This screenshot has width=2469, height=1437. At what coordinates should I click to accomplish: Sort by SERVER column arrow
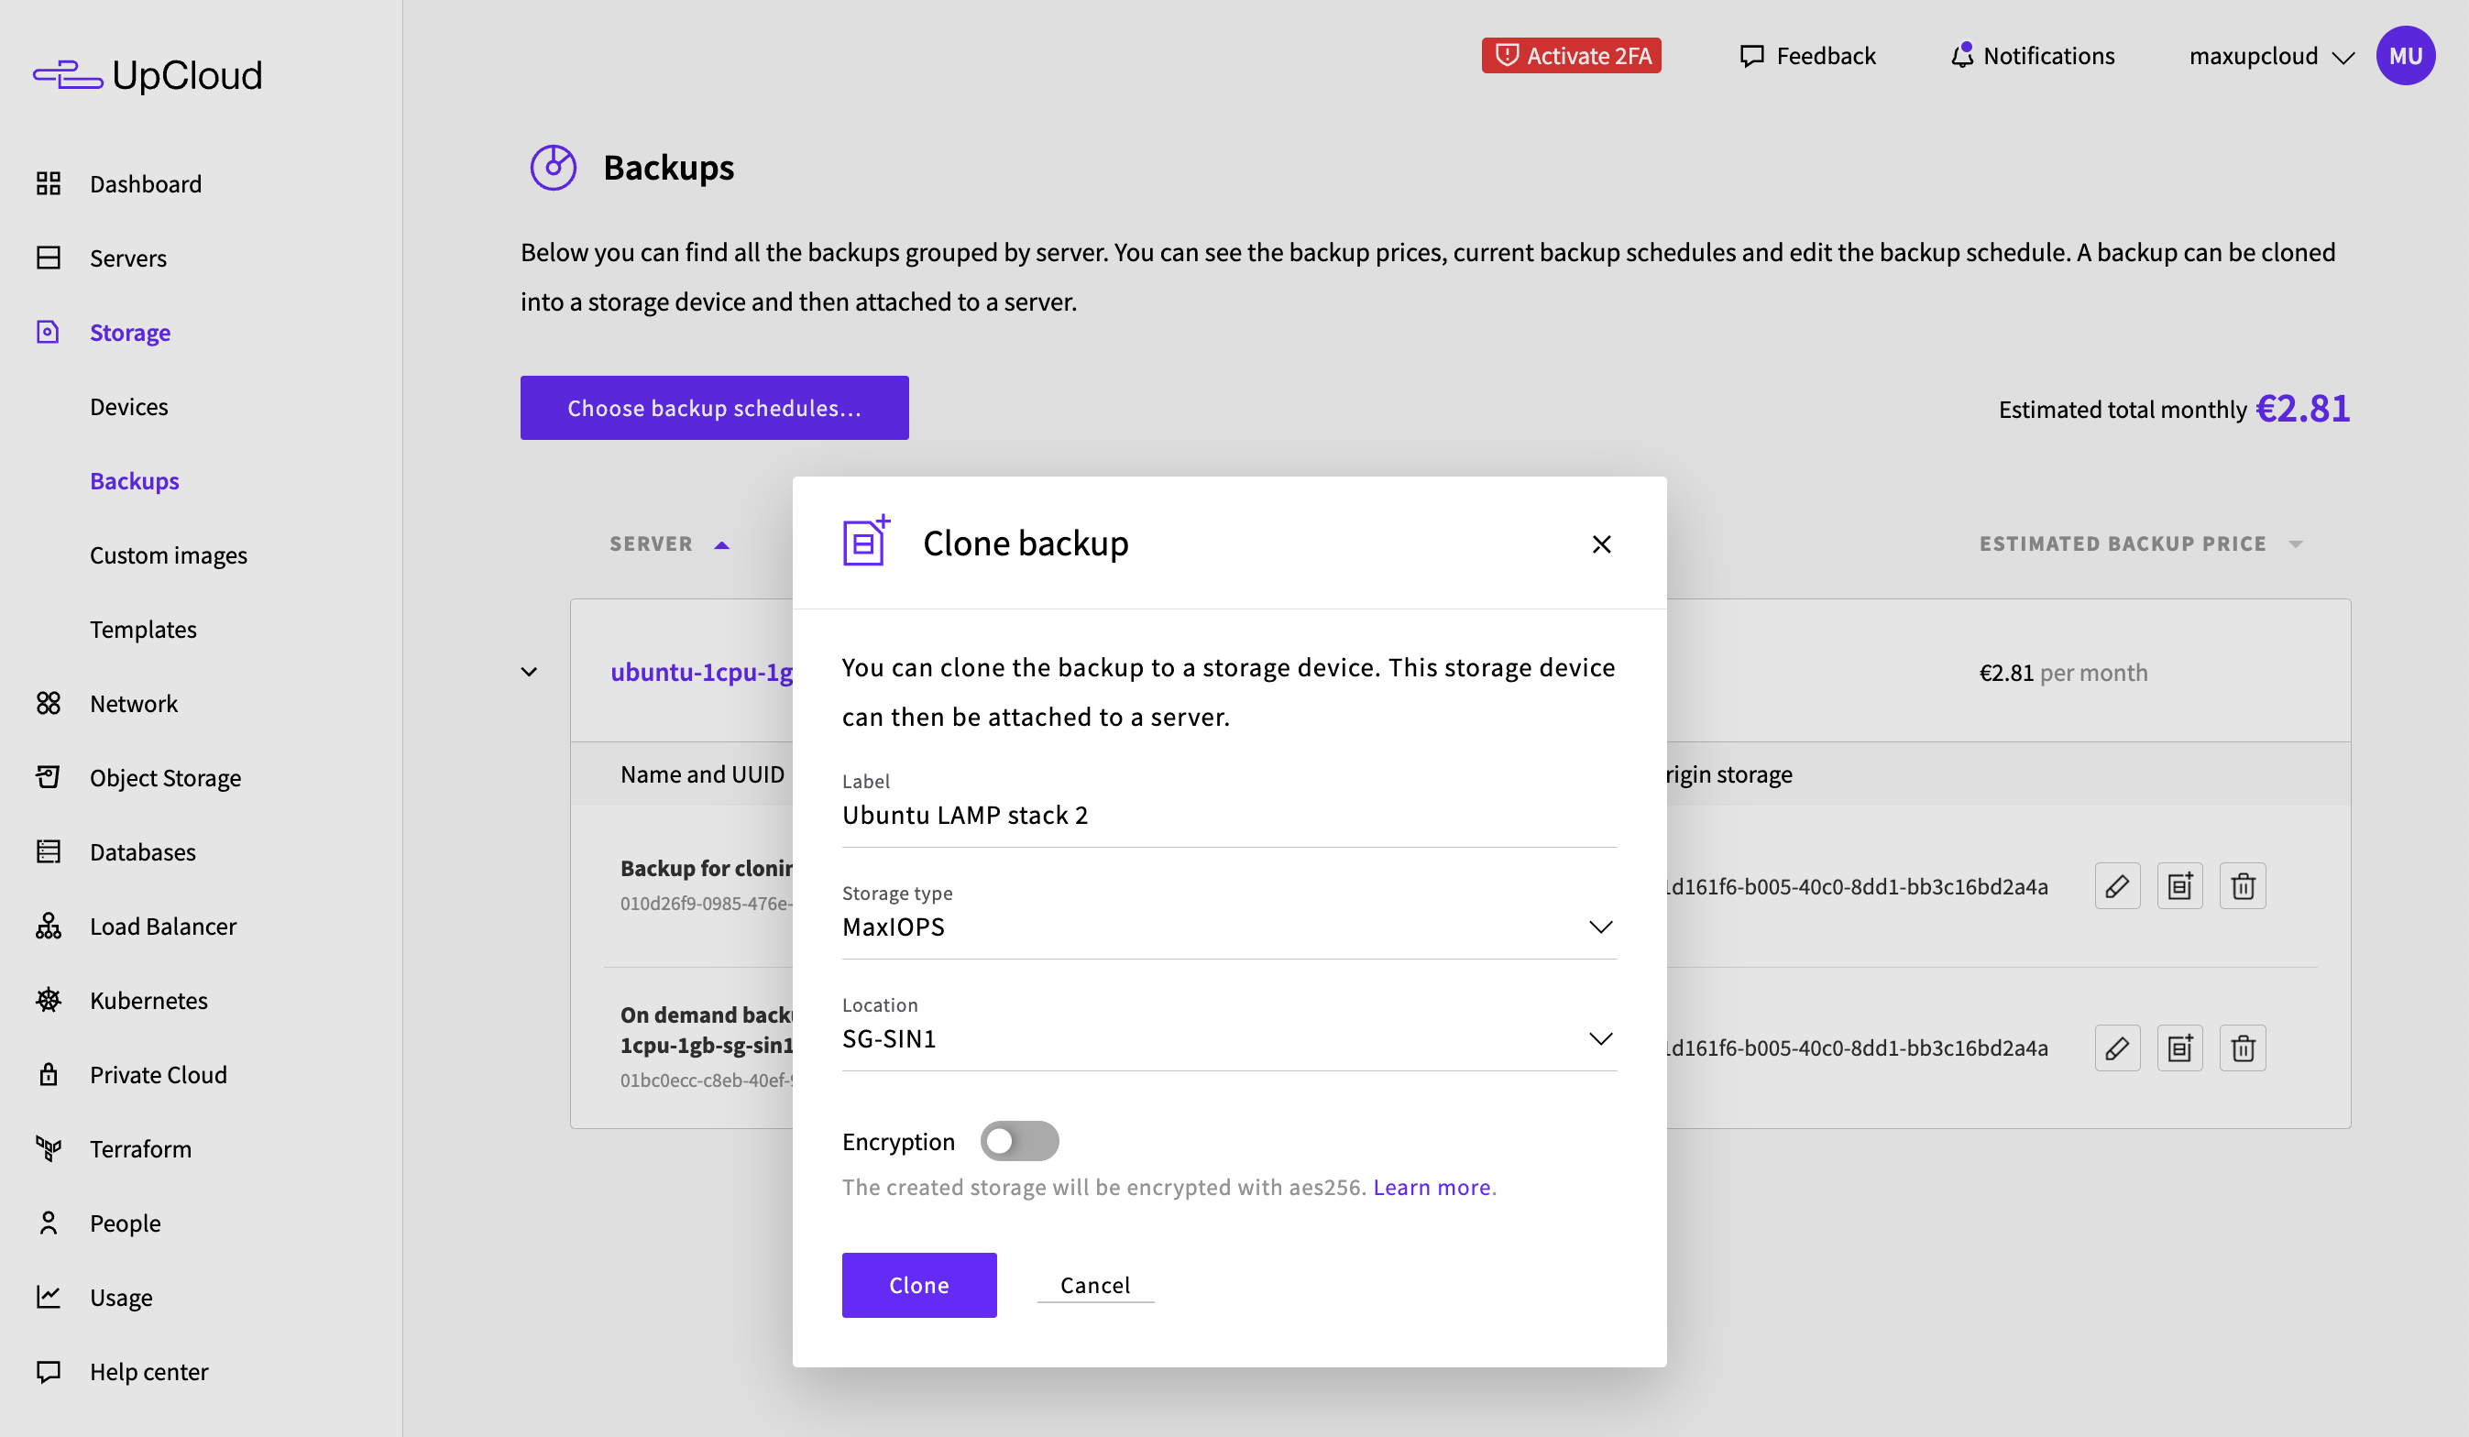722,544
